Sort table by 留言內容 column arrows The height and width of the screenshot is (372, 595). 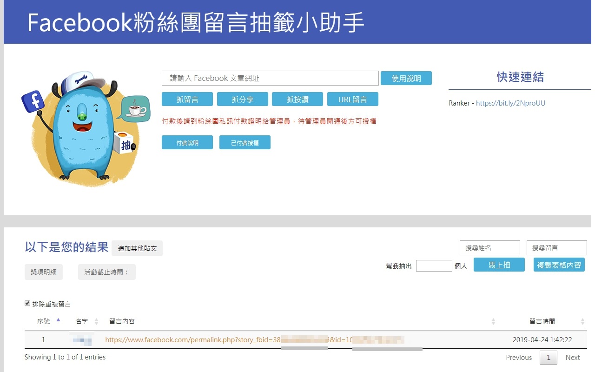coord(493,321)
